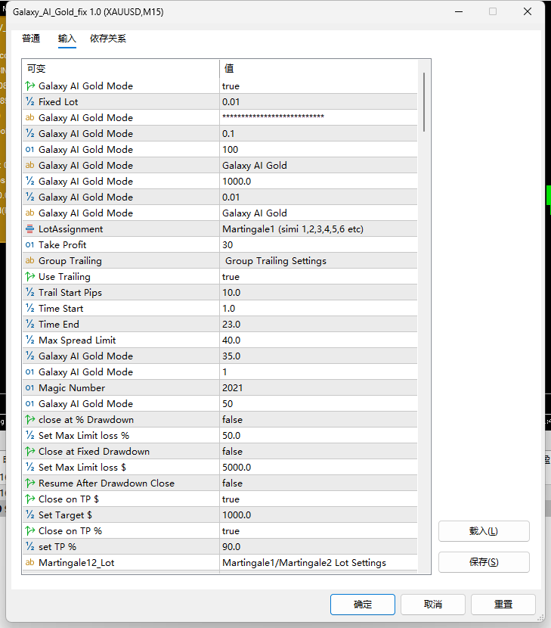Toggle the Resume After Drawdown Close value

point(318,483)
